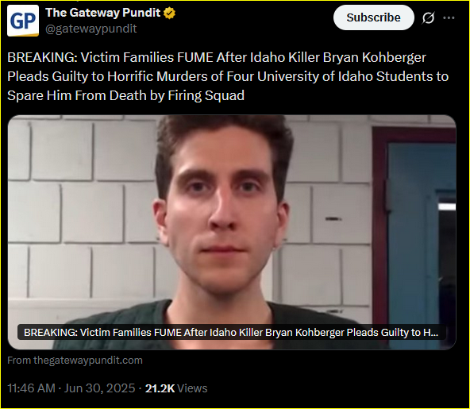Follow the 'From thegatewaypundit.com' source link
The image size is (470, 409).
click(x=75, y=360)
